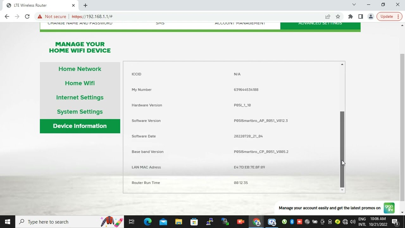The height and width of the screenshot is (228, 405).
Task: Click the Not secure warning icon
Action: coord(40,16)
